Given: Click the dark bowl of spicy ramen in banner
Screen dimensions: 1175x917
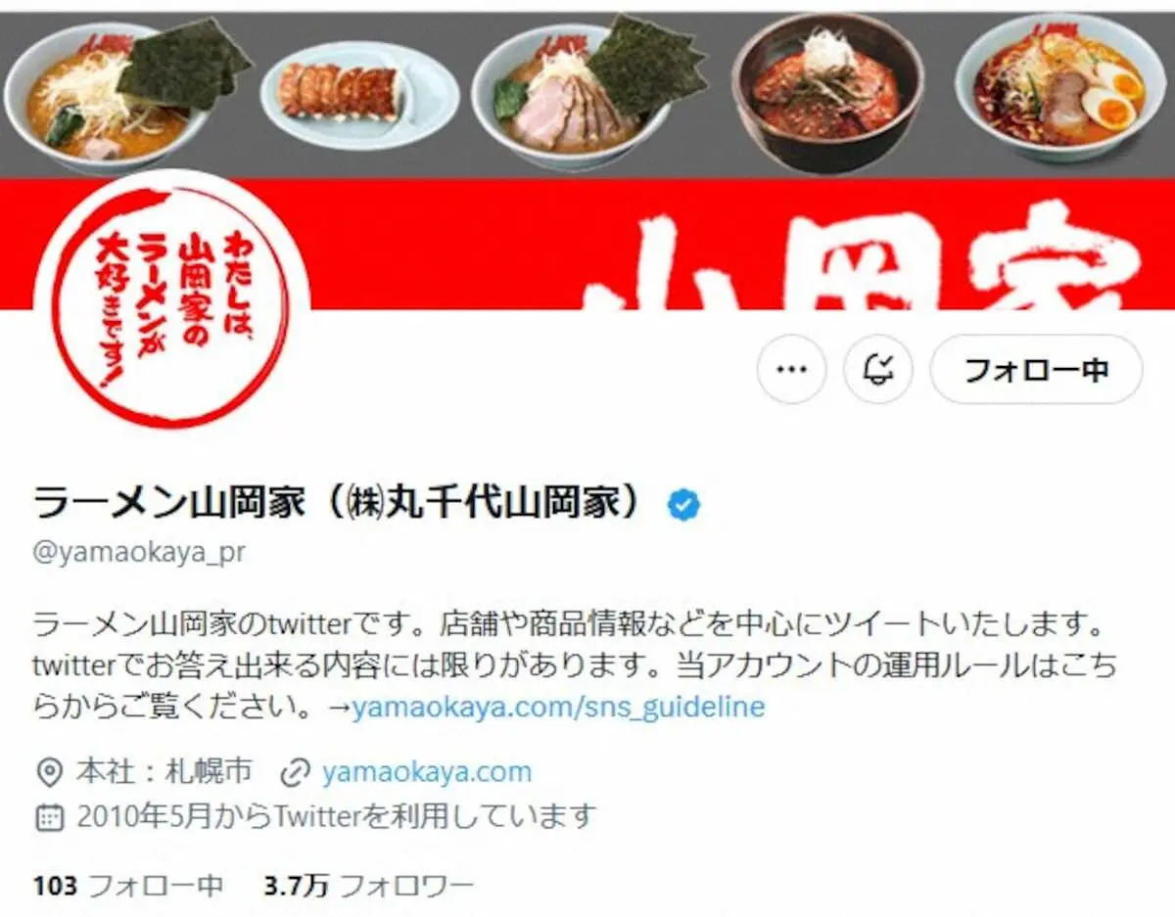Looking at the screenshot, I should [827, 91].
